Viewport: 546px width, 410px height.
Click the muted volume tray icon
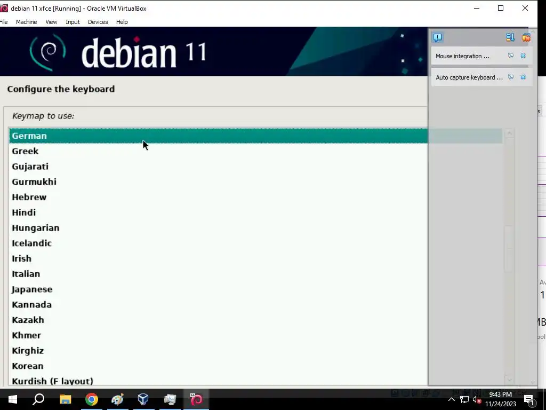(477, 399)
